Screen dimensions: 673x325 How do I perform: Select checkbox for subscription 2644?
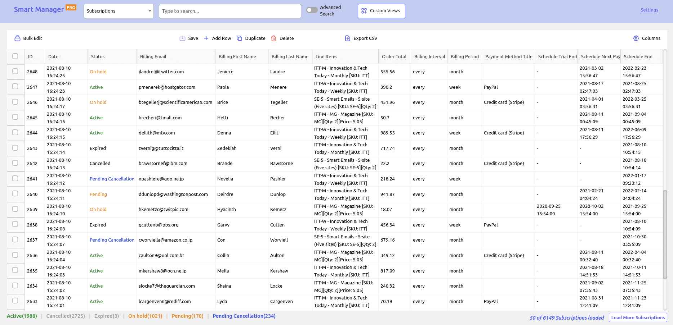[x=15, y=132]
